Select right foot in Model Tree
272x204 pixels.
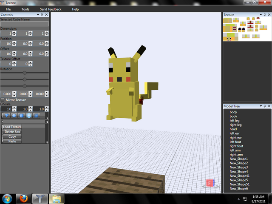(x=236, y=146)
